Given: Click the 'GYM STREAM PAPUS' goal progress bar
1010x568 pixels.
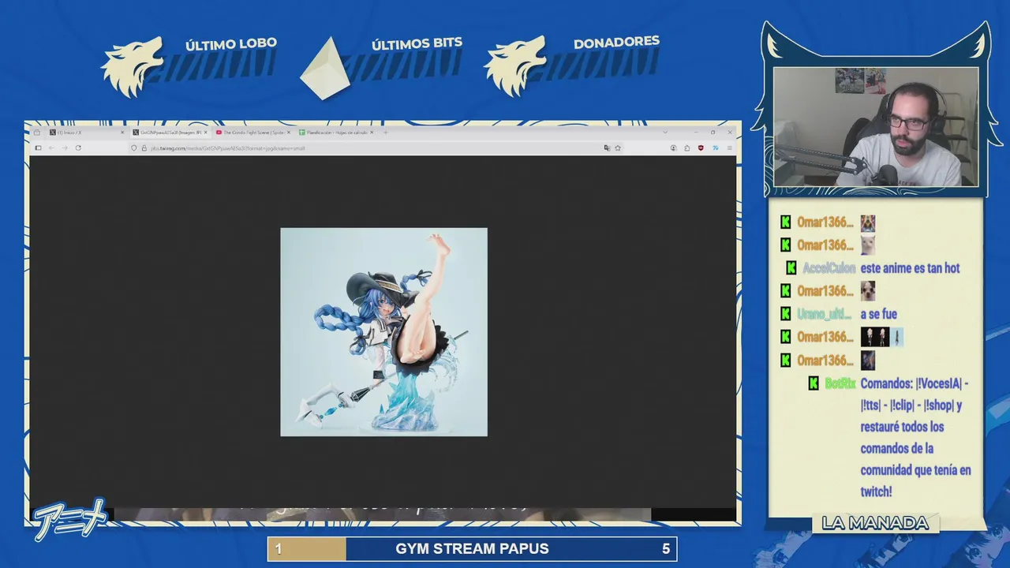Looking at the screenshot, I should click(472, 548).
